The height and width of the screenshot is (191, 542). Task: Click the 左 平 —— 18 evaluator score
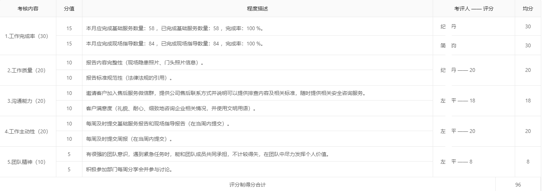pyautogui.click(x=458, y=101)
